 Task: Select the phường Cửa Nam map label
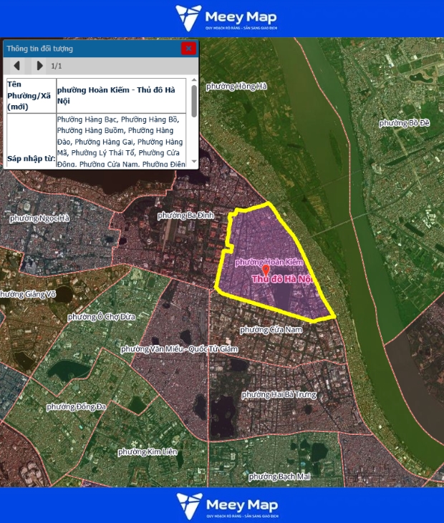click(x=272, y=329)
